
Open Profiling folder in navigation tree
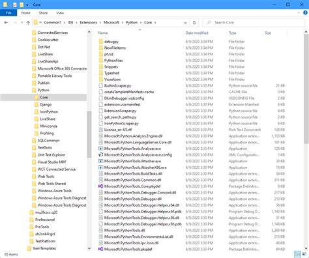(47, 133)
